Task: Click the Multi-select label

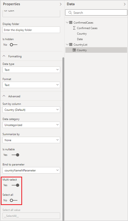Action: [10, 180]
